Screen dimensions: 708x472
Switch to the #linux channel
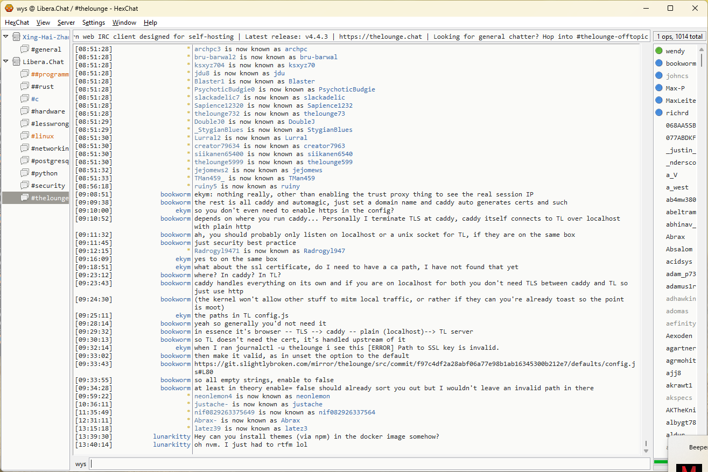[x=42, y=136]
